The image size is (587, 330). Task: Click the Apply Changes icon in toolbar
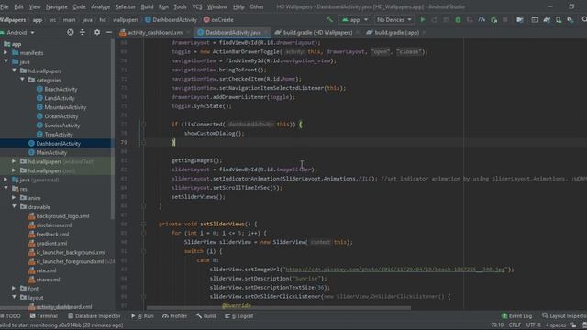(434, 20)
